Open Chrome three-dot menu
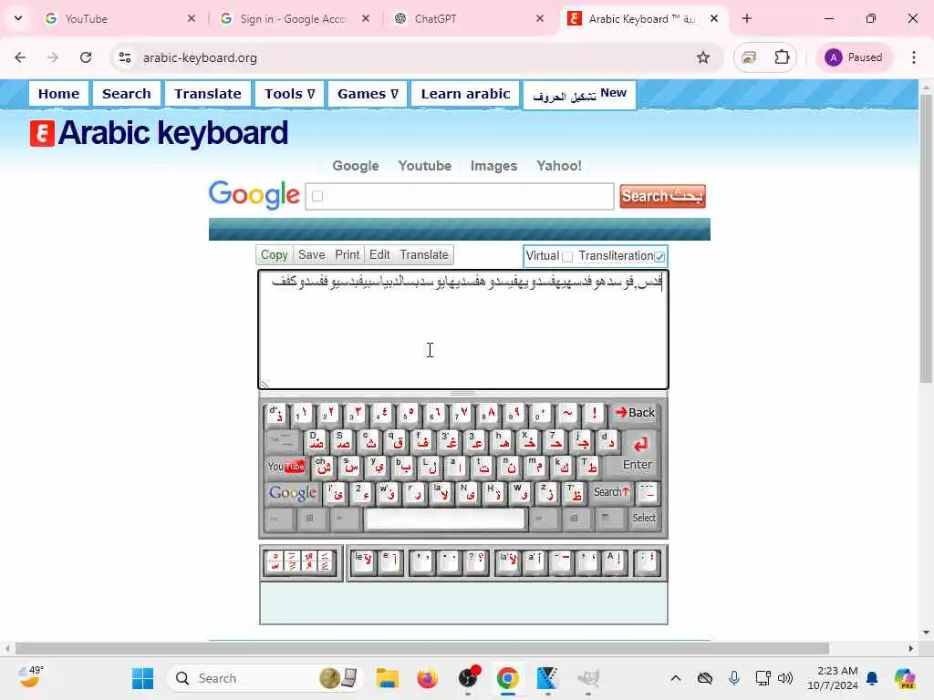 (914, 57)
